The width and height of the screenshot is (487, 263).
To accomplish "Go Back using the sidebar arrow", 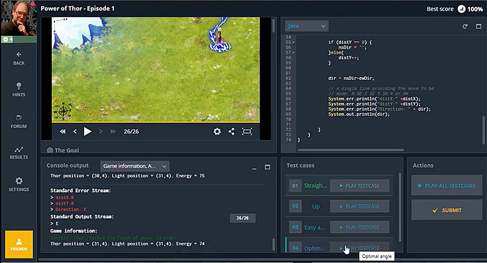I will pos(18,58).
